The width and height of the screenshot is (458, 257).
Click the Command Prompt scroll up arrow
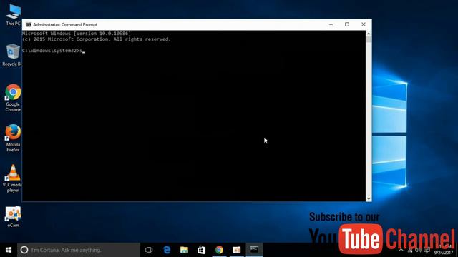[369, 34]
